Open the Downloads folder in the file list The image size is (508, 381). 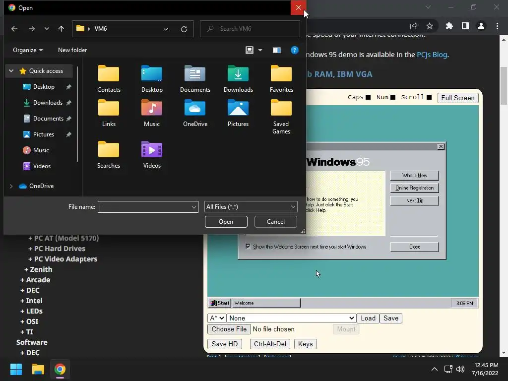click(x=238, y=79)
